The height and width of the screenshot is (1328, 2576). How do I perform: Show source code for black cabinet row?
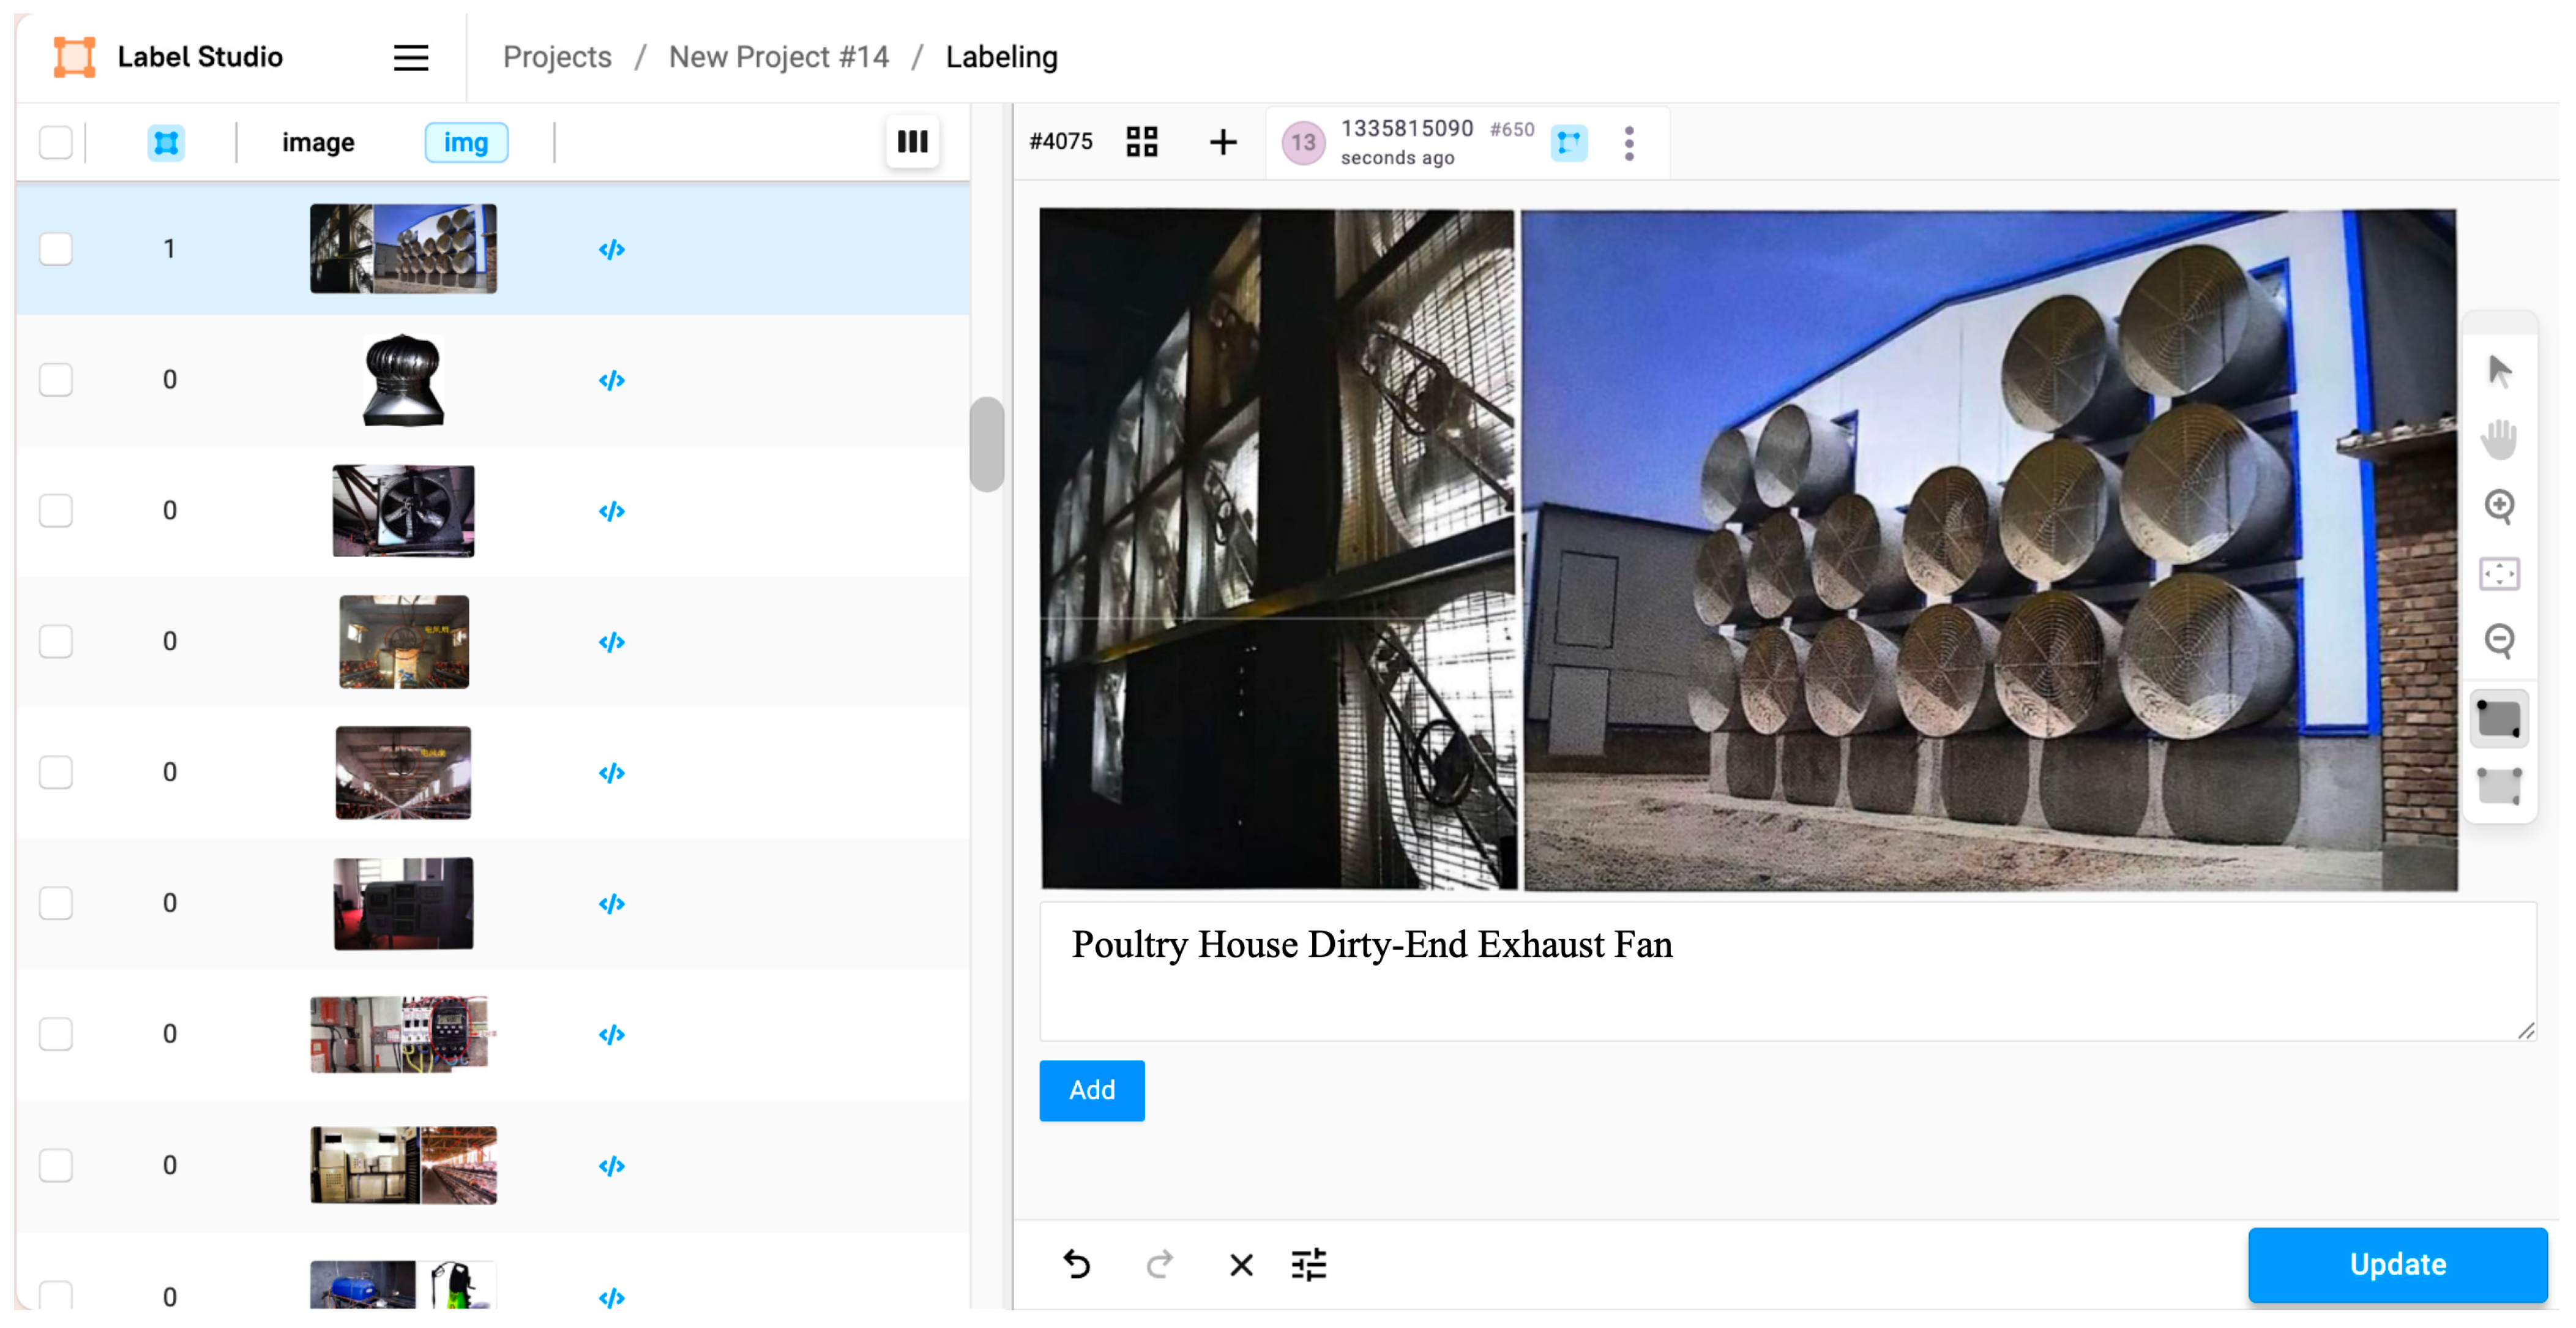(611, 904)
